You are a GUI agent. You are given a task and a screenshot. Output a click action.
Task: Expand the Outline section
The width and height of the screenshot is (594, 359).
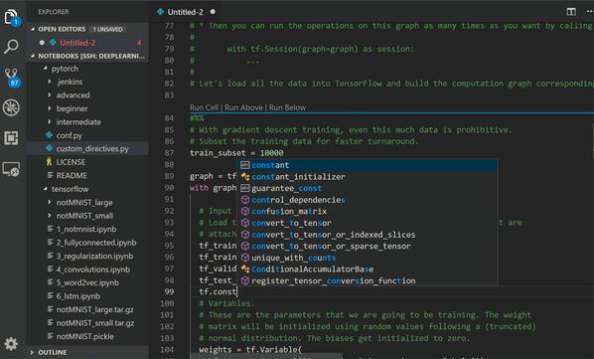tap(33, 352)
